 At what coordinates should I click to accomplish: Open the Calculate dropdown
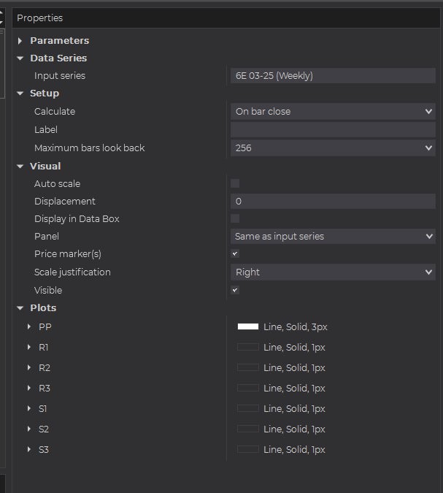[x=333, y=112]
